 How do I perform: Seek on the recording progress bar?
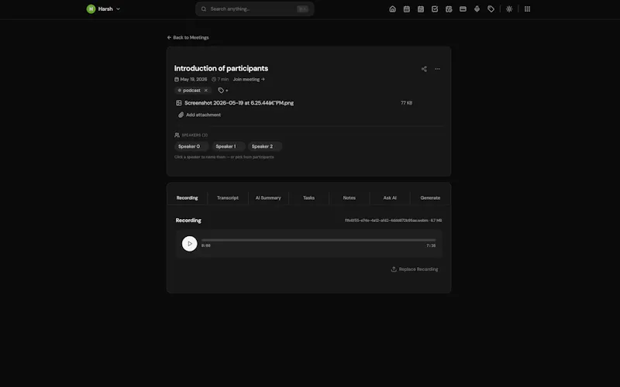(x=319, y=240)
